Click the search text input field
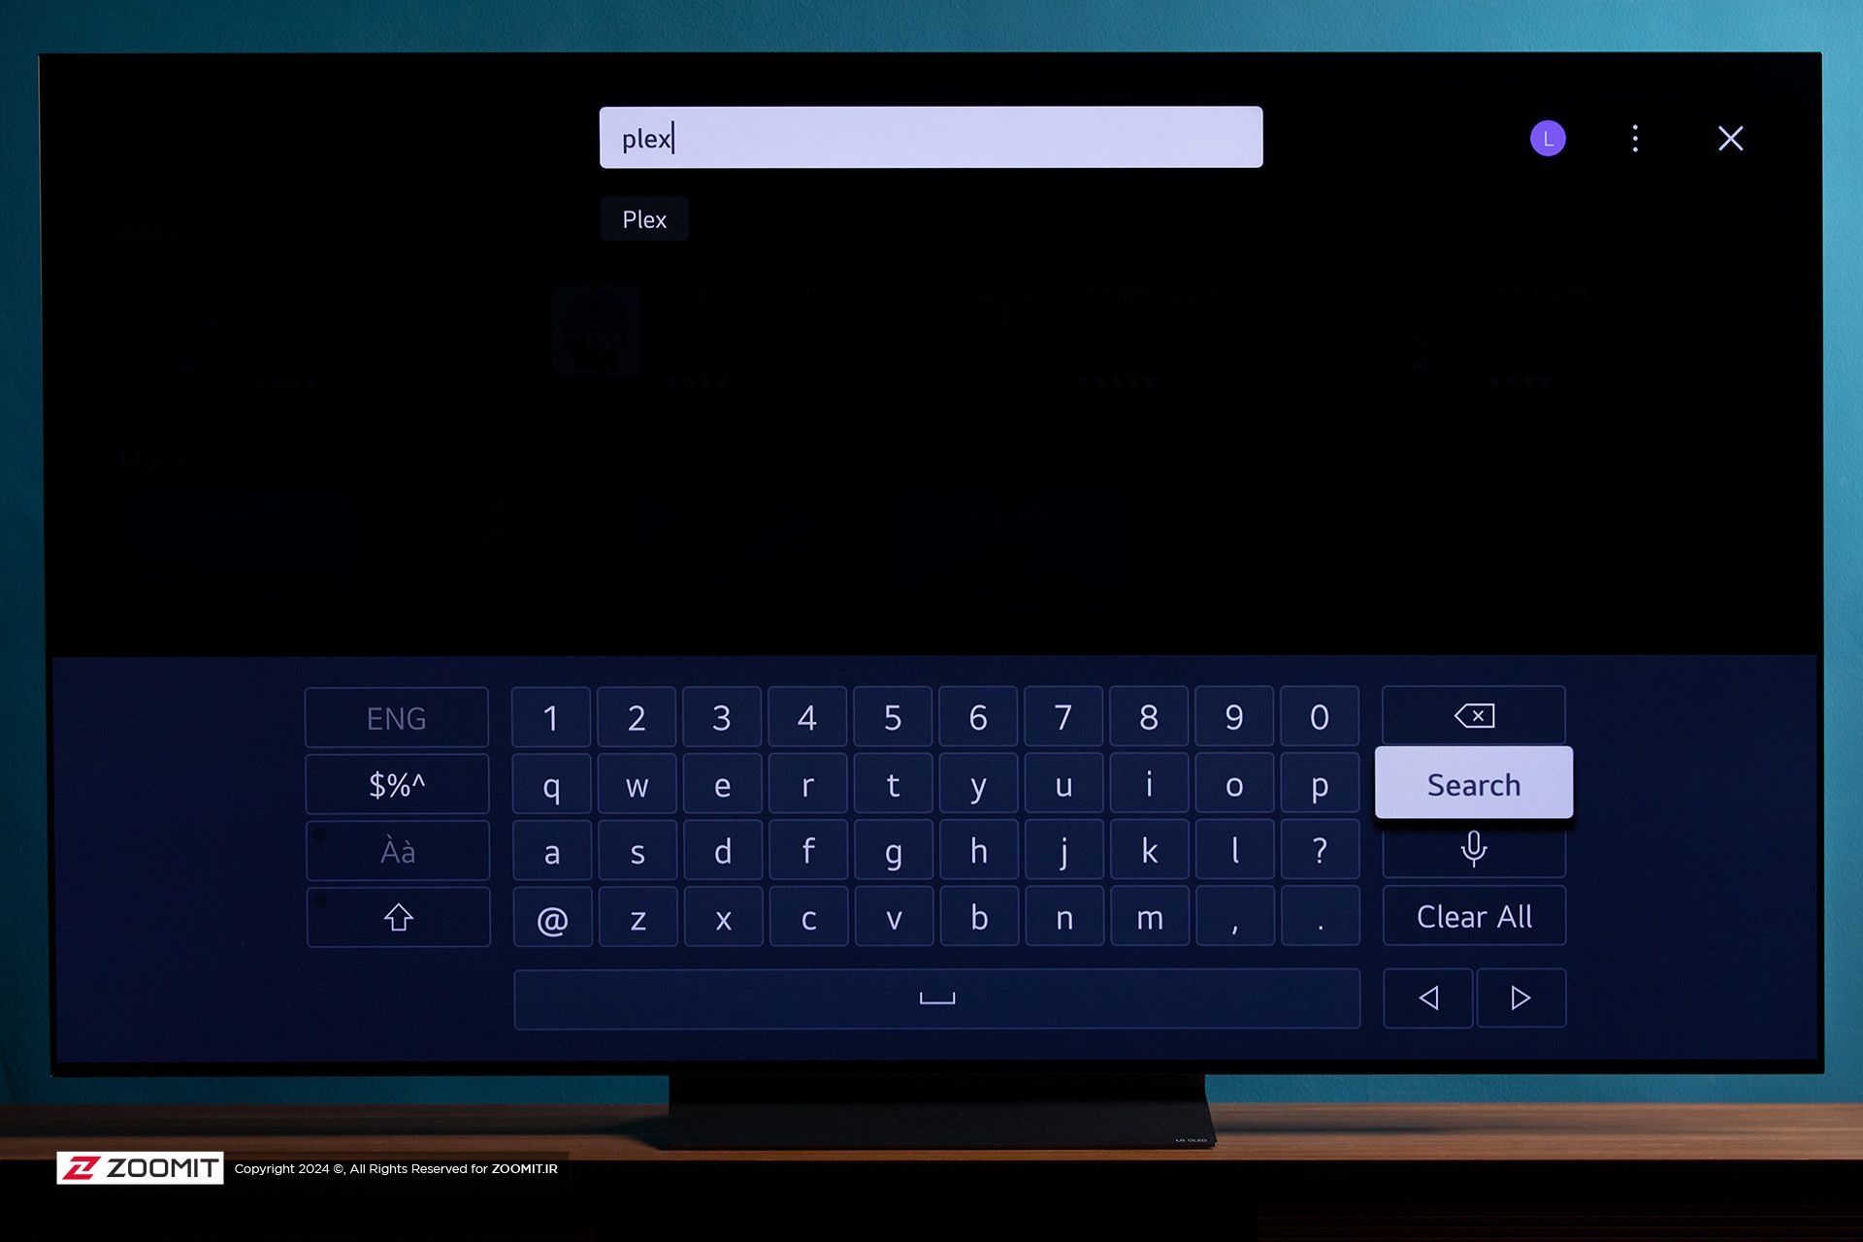Screen dimensions: 1863x1242 tap(931, 137)
